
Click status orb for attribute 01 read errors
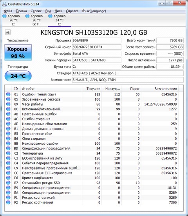coord(8,94)
